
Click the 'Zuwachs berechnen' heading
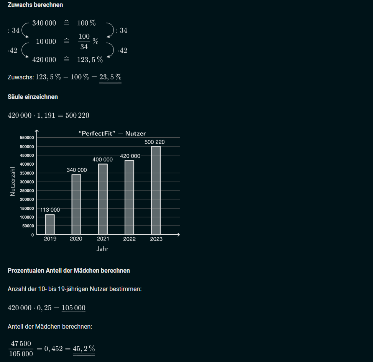35,5
